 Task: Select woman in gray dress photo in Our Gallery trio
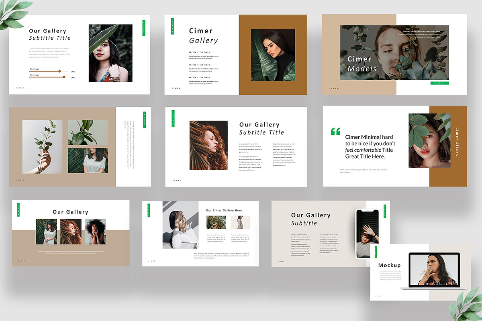[46, 232]
